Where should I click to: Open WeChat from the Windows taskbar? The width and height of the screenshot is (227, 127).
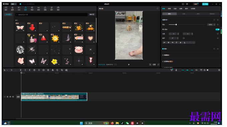click(x=127, y=123)
